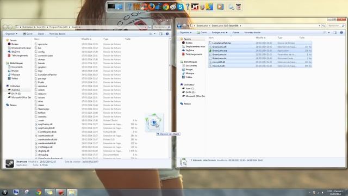Click Ouvrir in GreenLuma window toolbar
Screen dimensions: 348x196
click(x=202, y=33)
